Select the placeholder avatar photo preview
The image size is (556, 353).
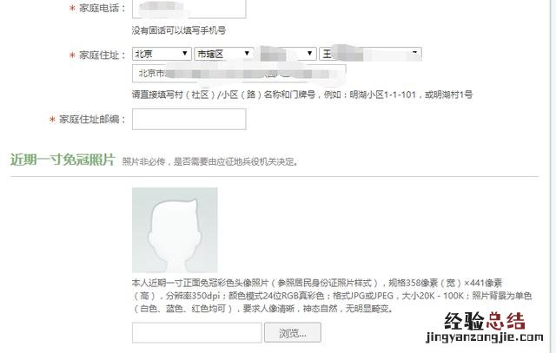(x=175, y=230)
